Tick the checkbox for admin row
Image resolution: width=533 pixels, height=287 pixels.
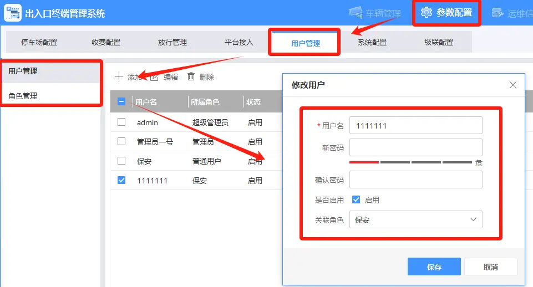tap(121, 122)
